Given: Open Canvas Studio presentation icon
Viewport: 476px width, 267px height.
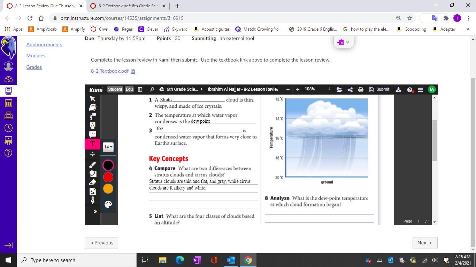Looking at the screenshot, I should pyautogui.click(x=8, y=140).
